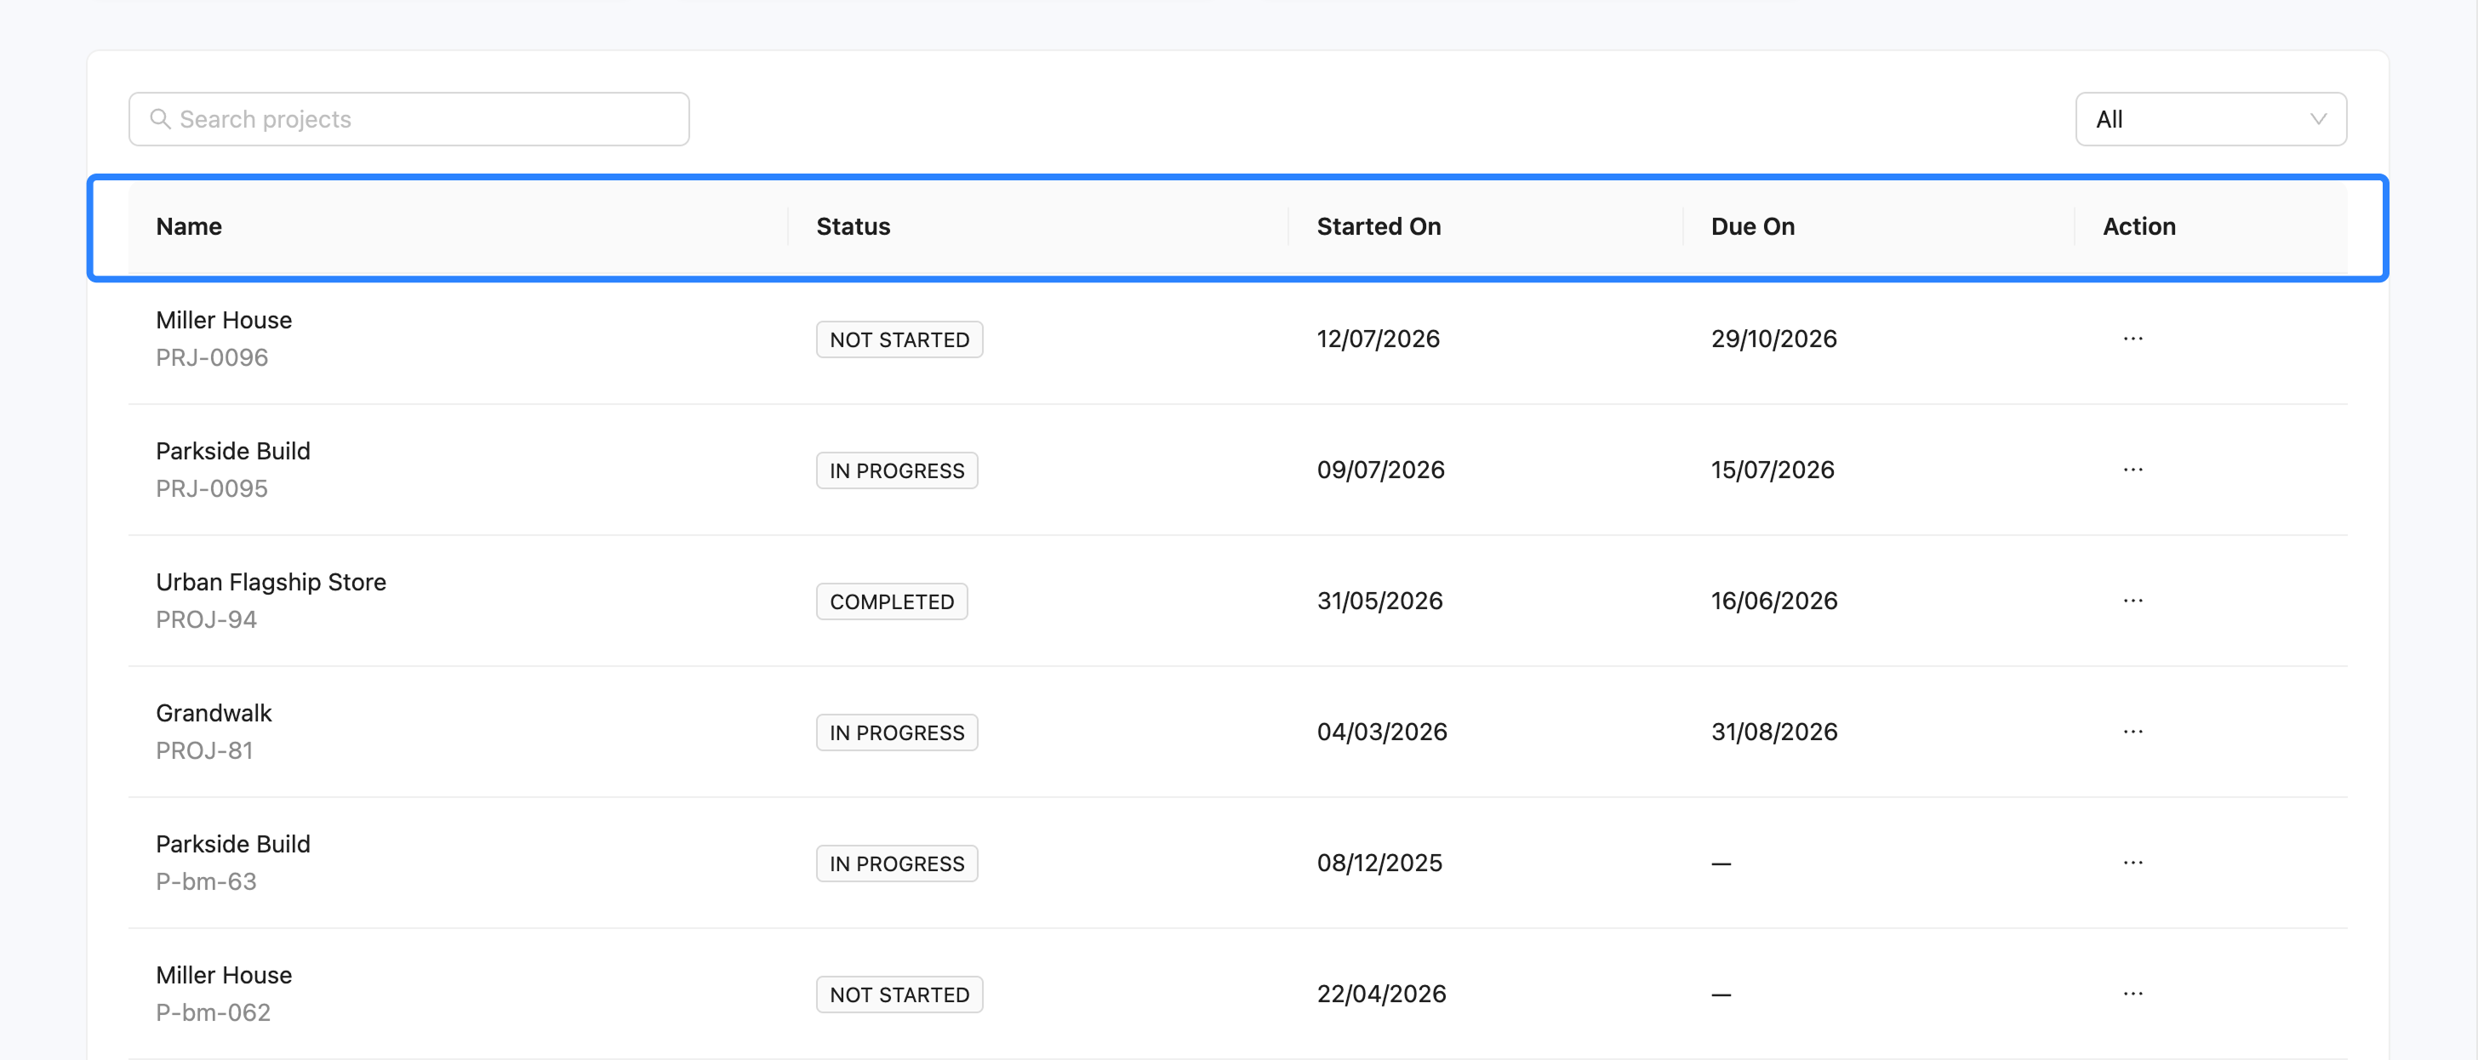Sort by the Name column header
Image resolution: width=2478 pixels, height=1060 pixels.
(x=189, y=226)
